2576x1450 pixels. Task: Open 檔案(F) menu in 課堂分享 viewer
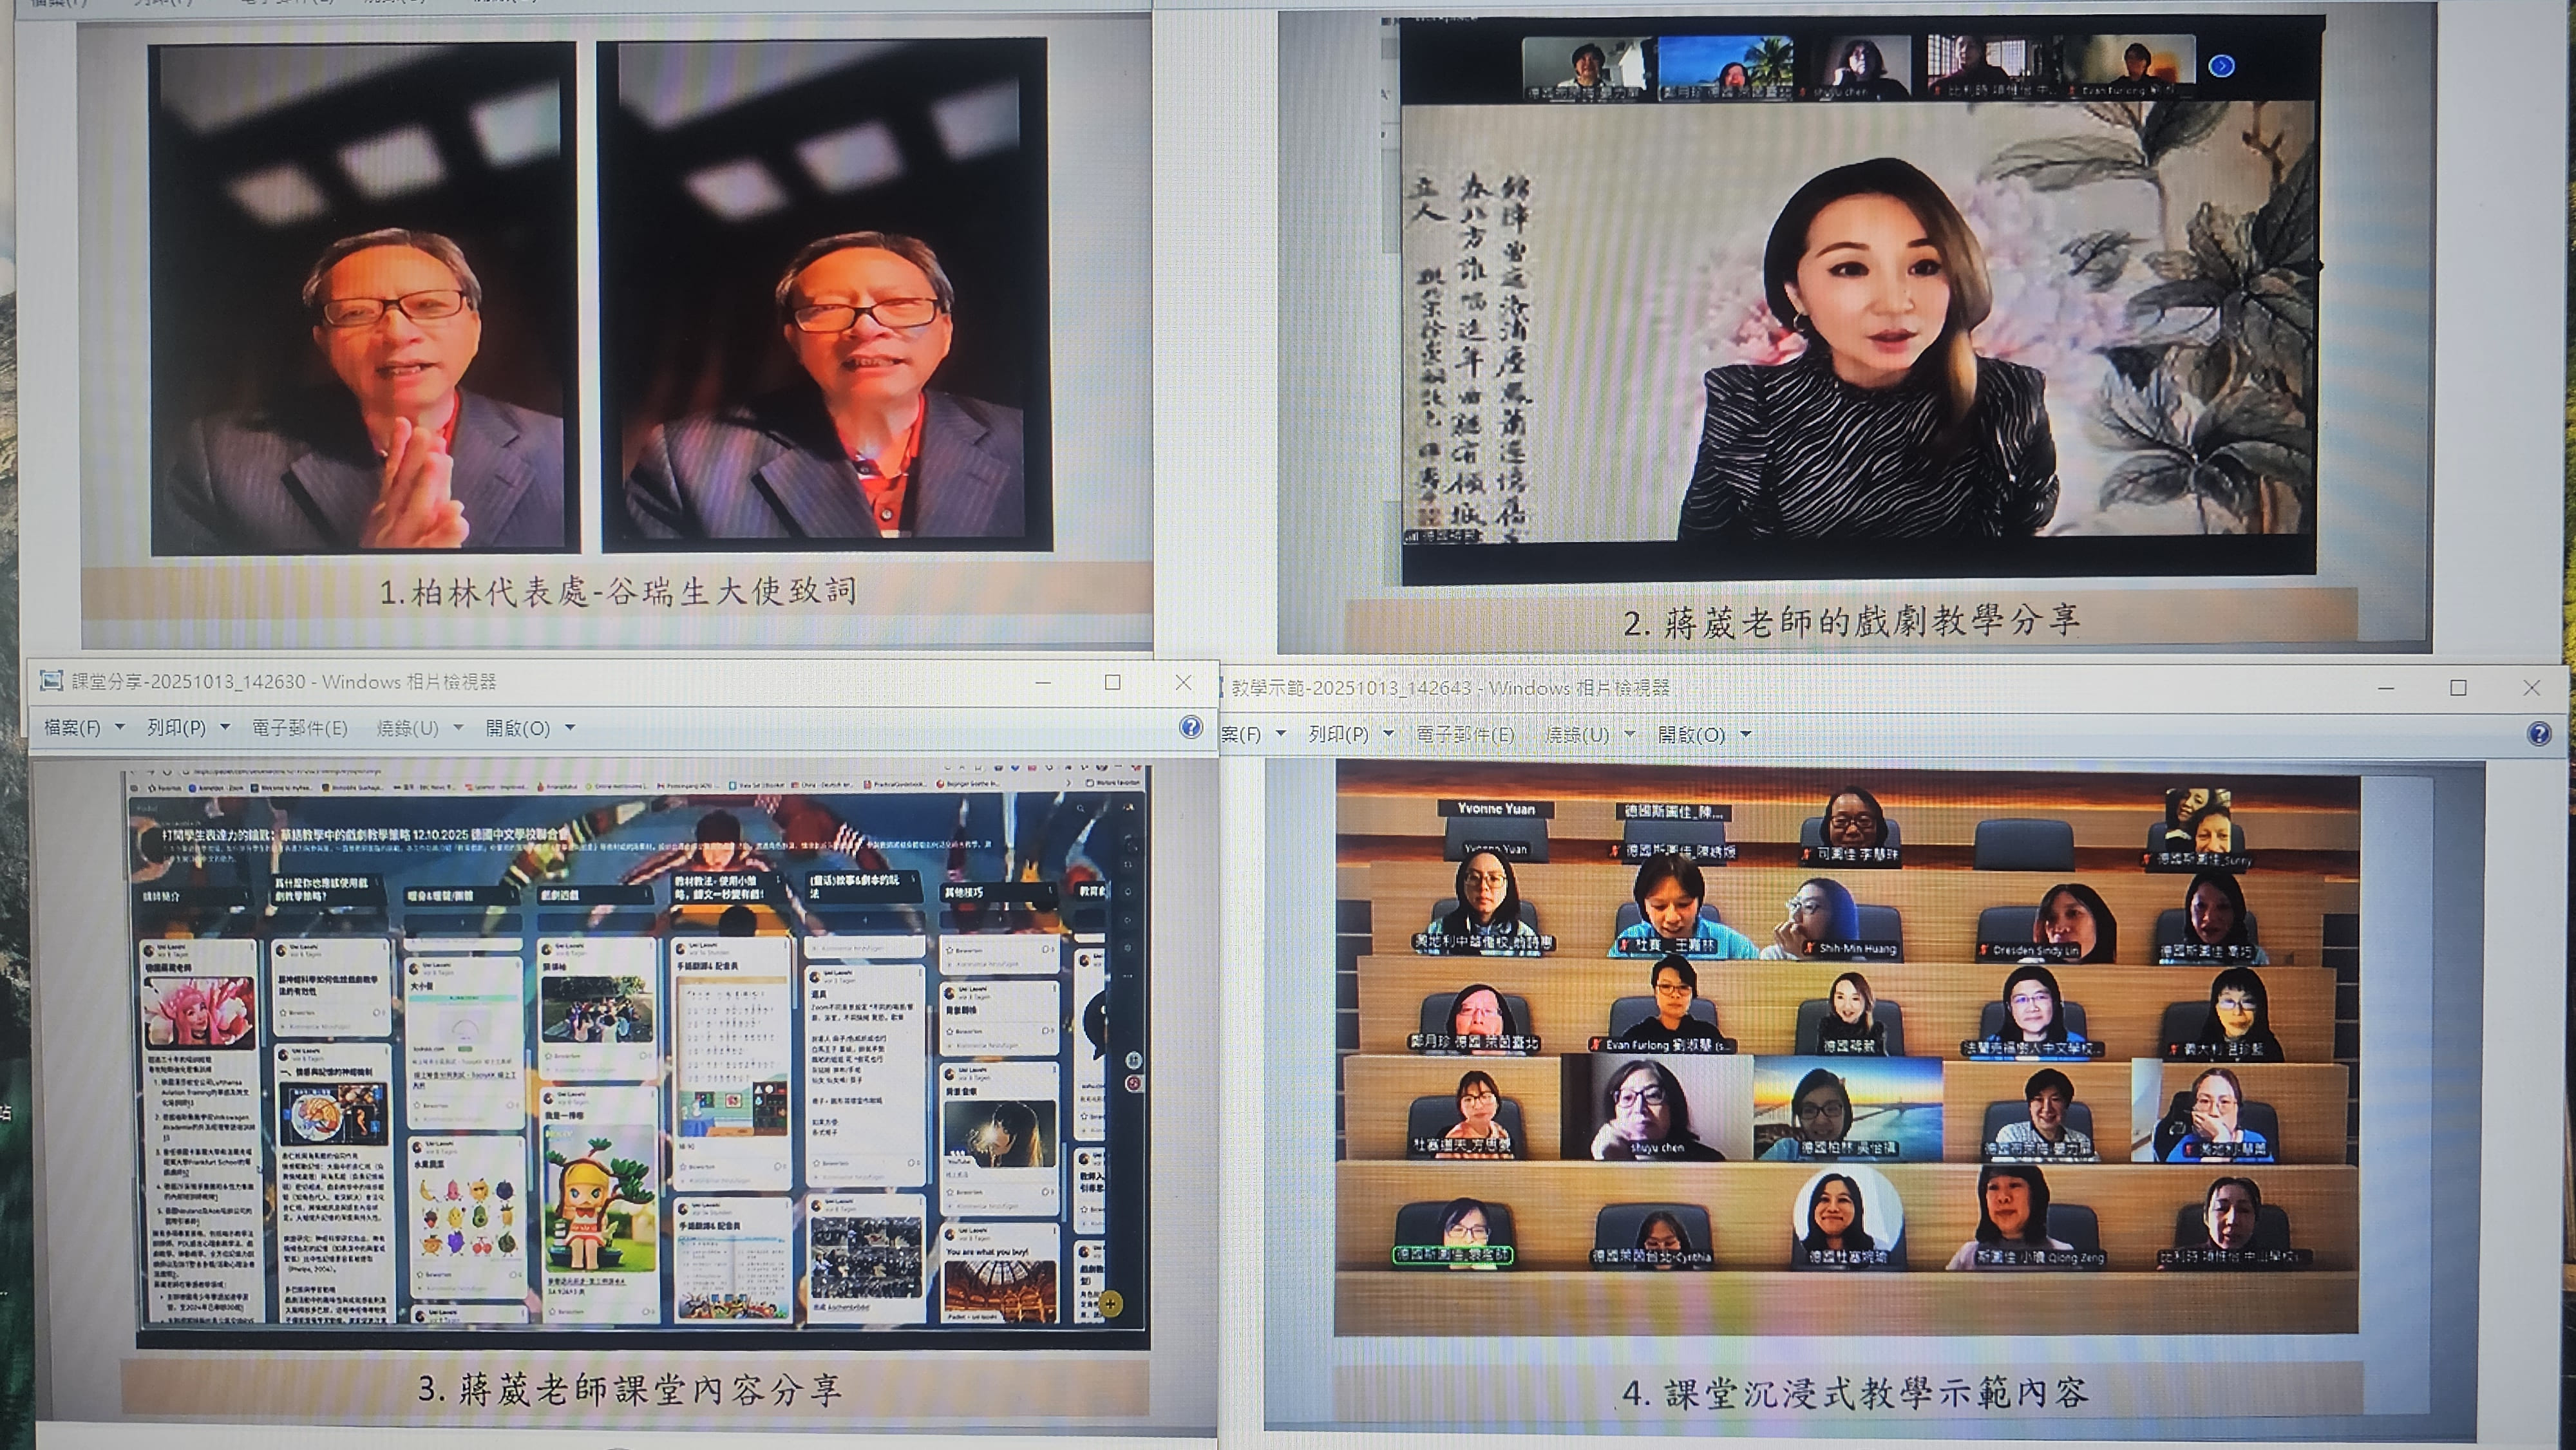[x=72, y=728]
